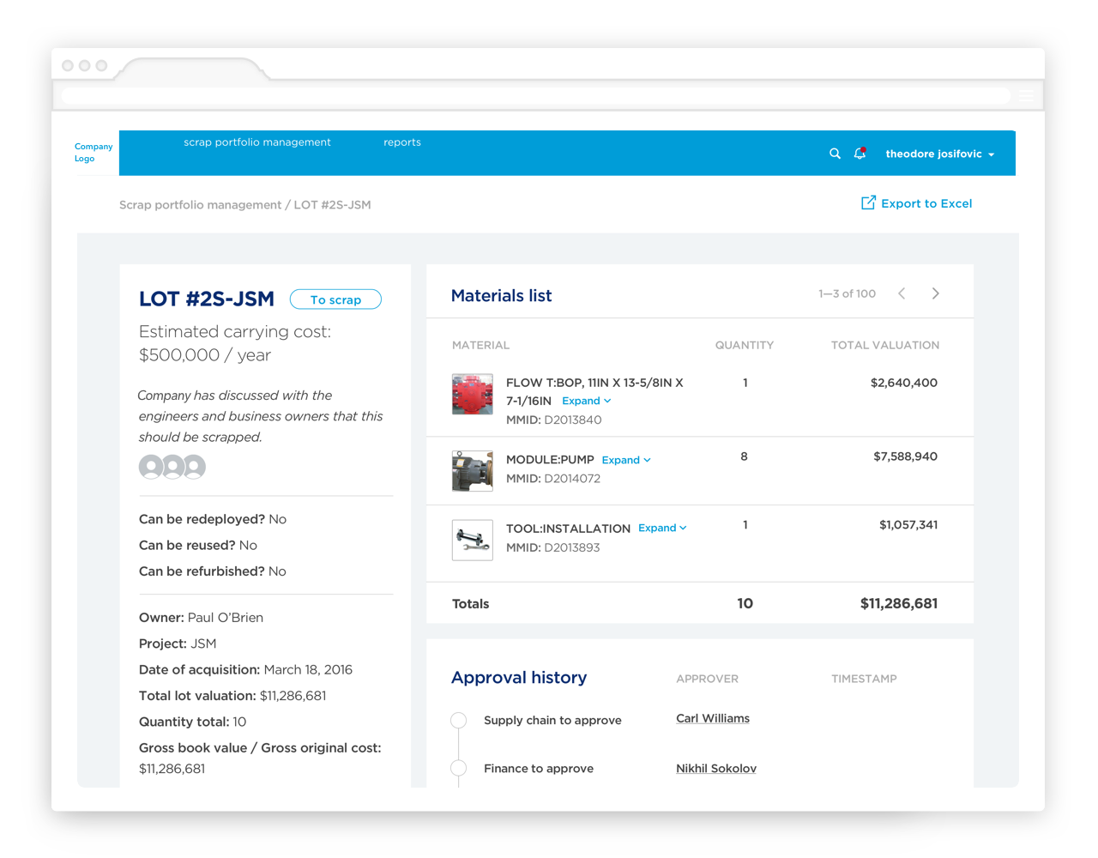Screen dimensions: 1098x858
Task: Click Can be reused? No text
Action: [198, 545]
